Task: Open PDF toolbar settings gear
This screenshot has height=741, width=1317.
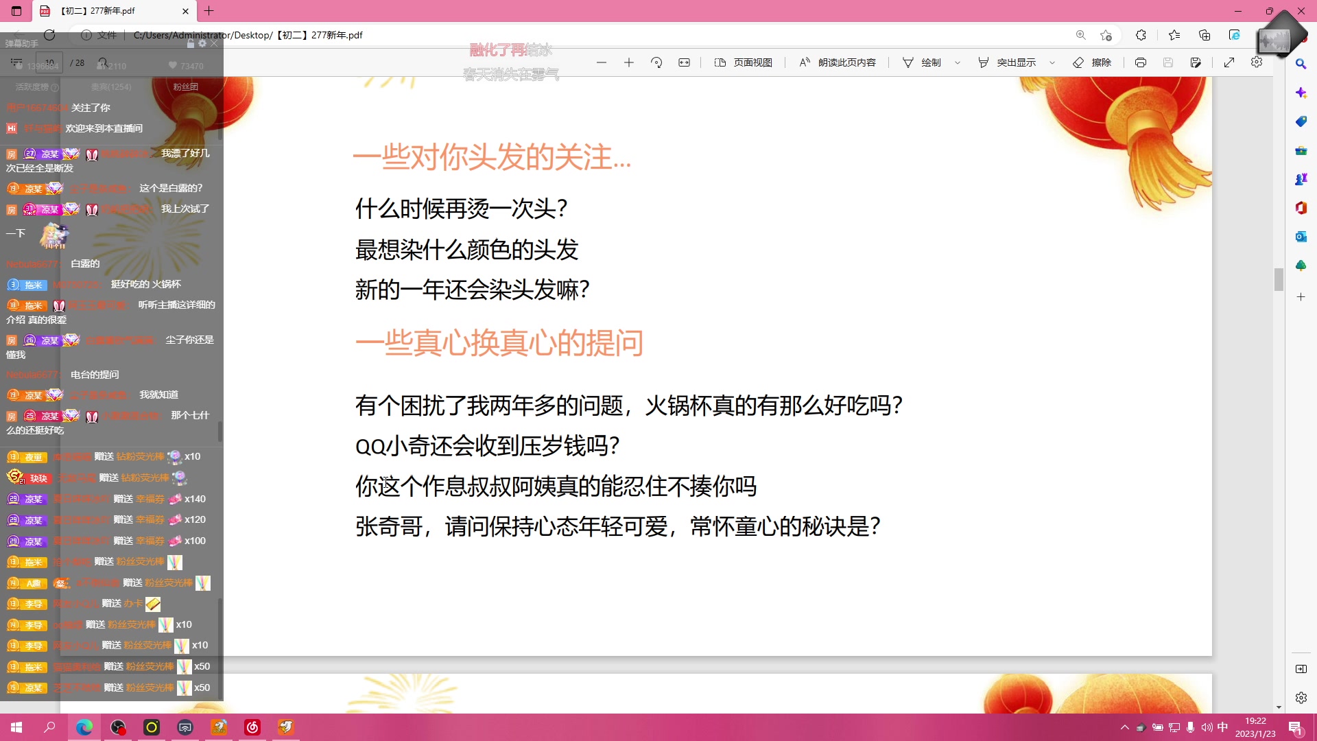Action: (x=1257, y=62)
